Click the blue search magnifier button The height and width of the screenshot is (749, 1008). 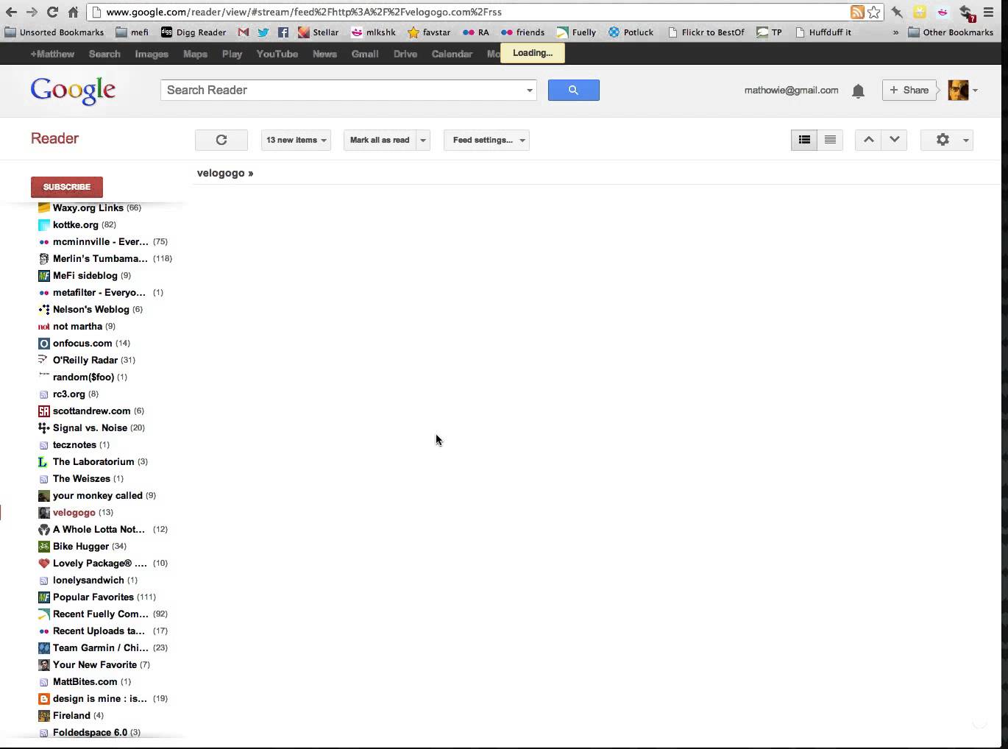(574, 90)
